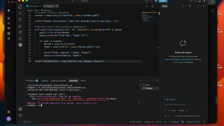Screen dimensions: 224x126
Task: Open the Manage gear in activity bar
Action: click(x=20, y=115)
